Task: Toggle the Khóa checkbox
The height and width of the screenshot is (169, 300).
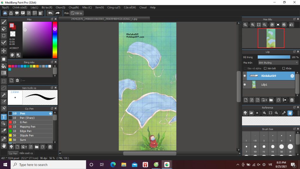Action: click(284, 68)
